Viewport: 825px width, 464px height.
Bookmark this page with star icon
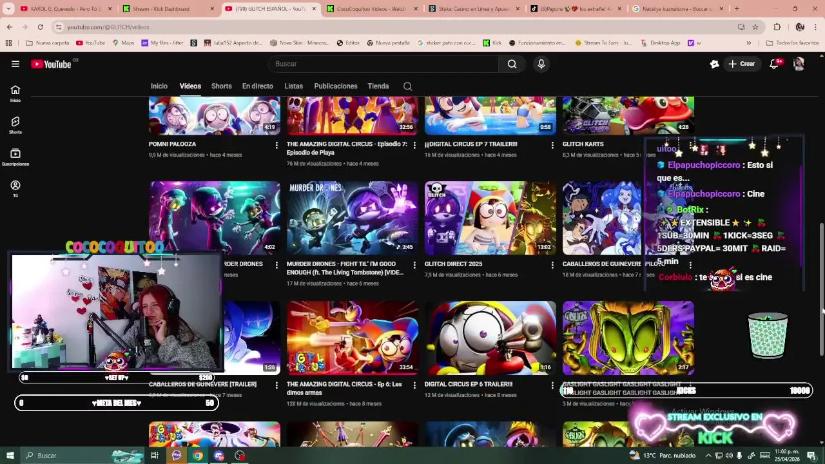coord(755,27)
